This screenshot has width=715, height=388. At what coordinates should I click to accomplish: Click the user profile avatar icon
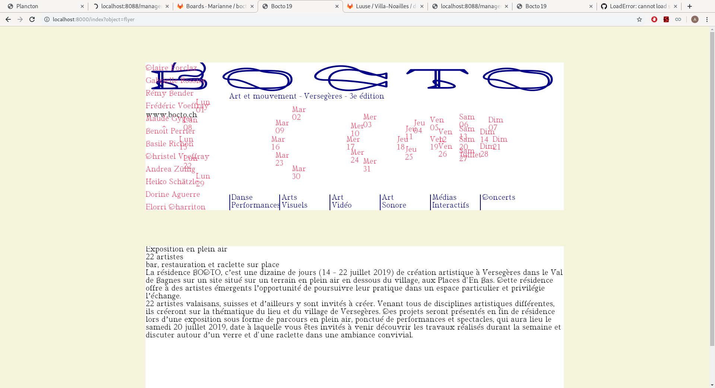click(695, 19)
